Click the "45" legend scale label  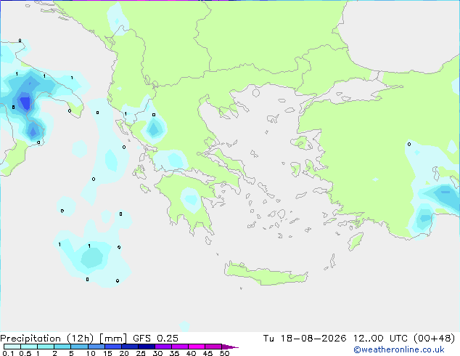[x=208, y=353]
